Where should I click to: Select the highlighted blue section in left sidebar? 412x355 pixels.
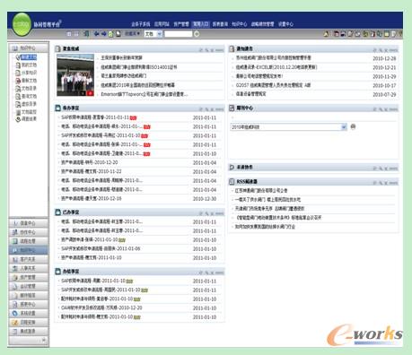(x=28, y=250)
